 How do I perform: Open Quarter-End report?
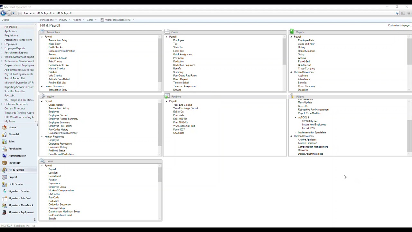click(304, 65)
